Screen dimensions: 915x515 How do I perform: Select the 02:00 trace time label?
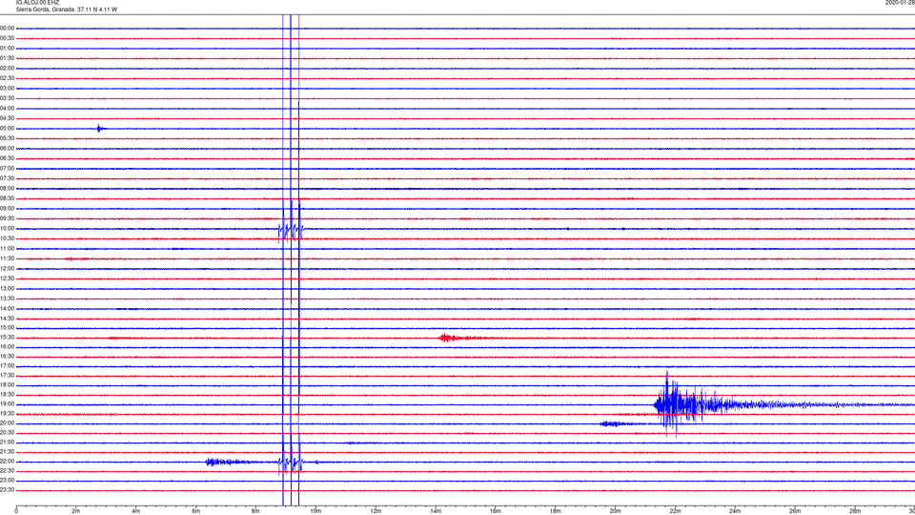pos(7,69)
